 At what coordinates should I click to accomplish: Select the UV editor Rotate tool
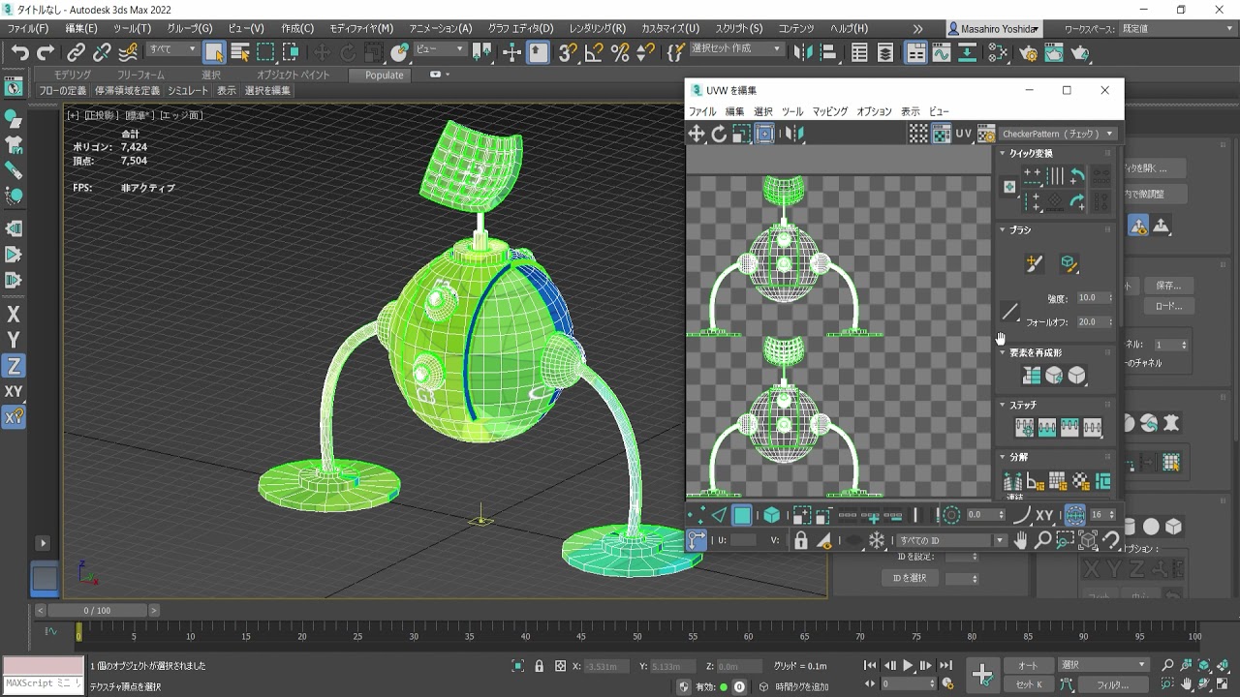tap(719, 134)
